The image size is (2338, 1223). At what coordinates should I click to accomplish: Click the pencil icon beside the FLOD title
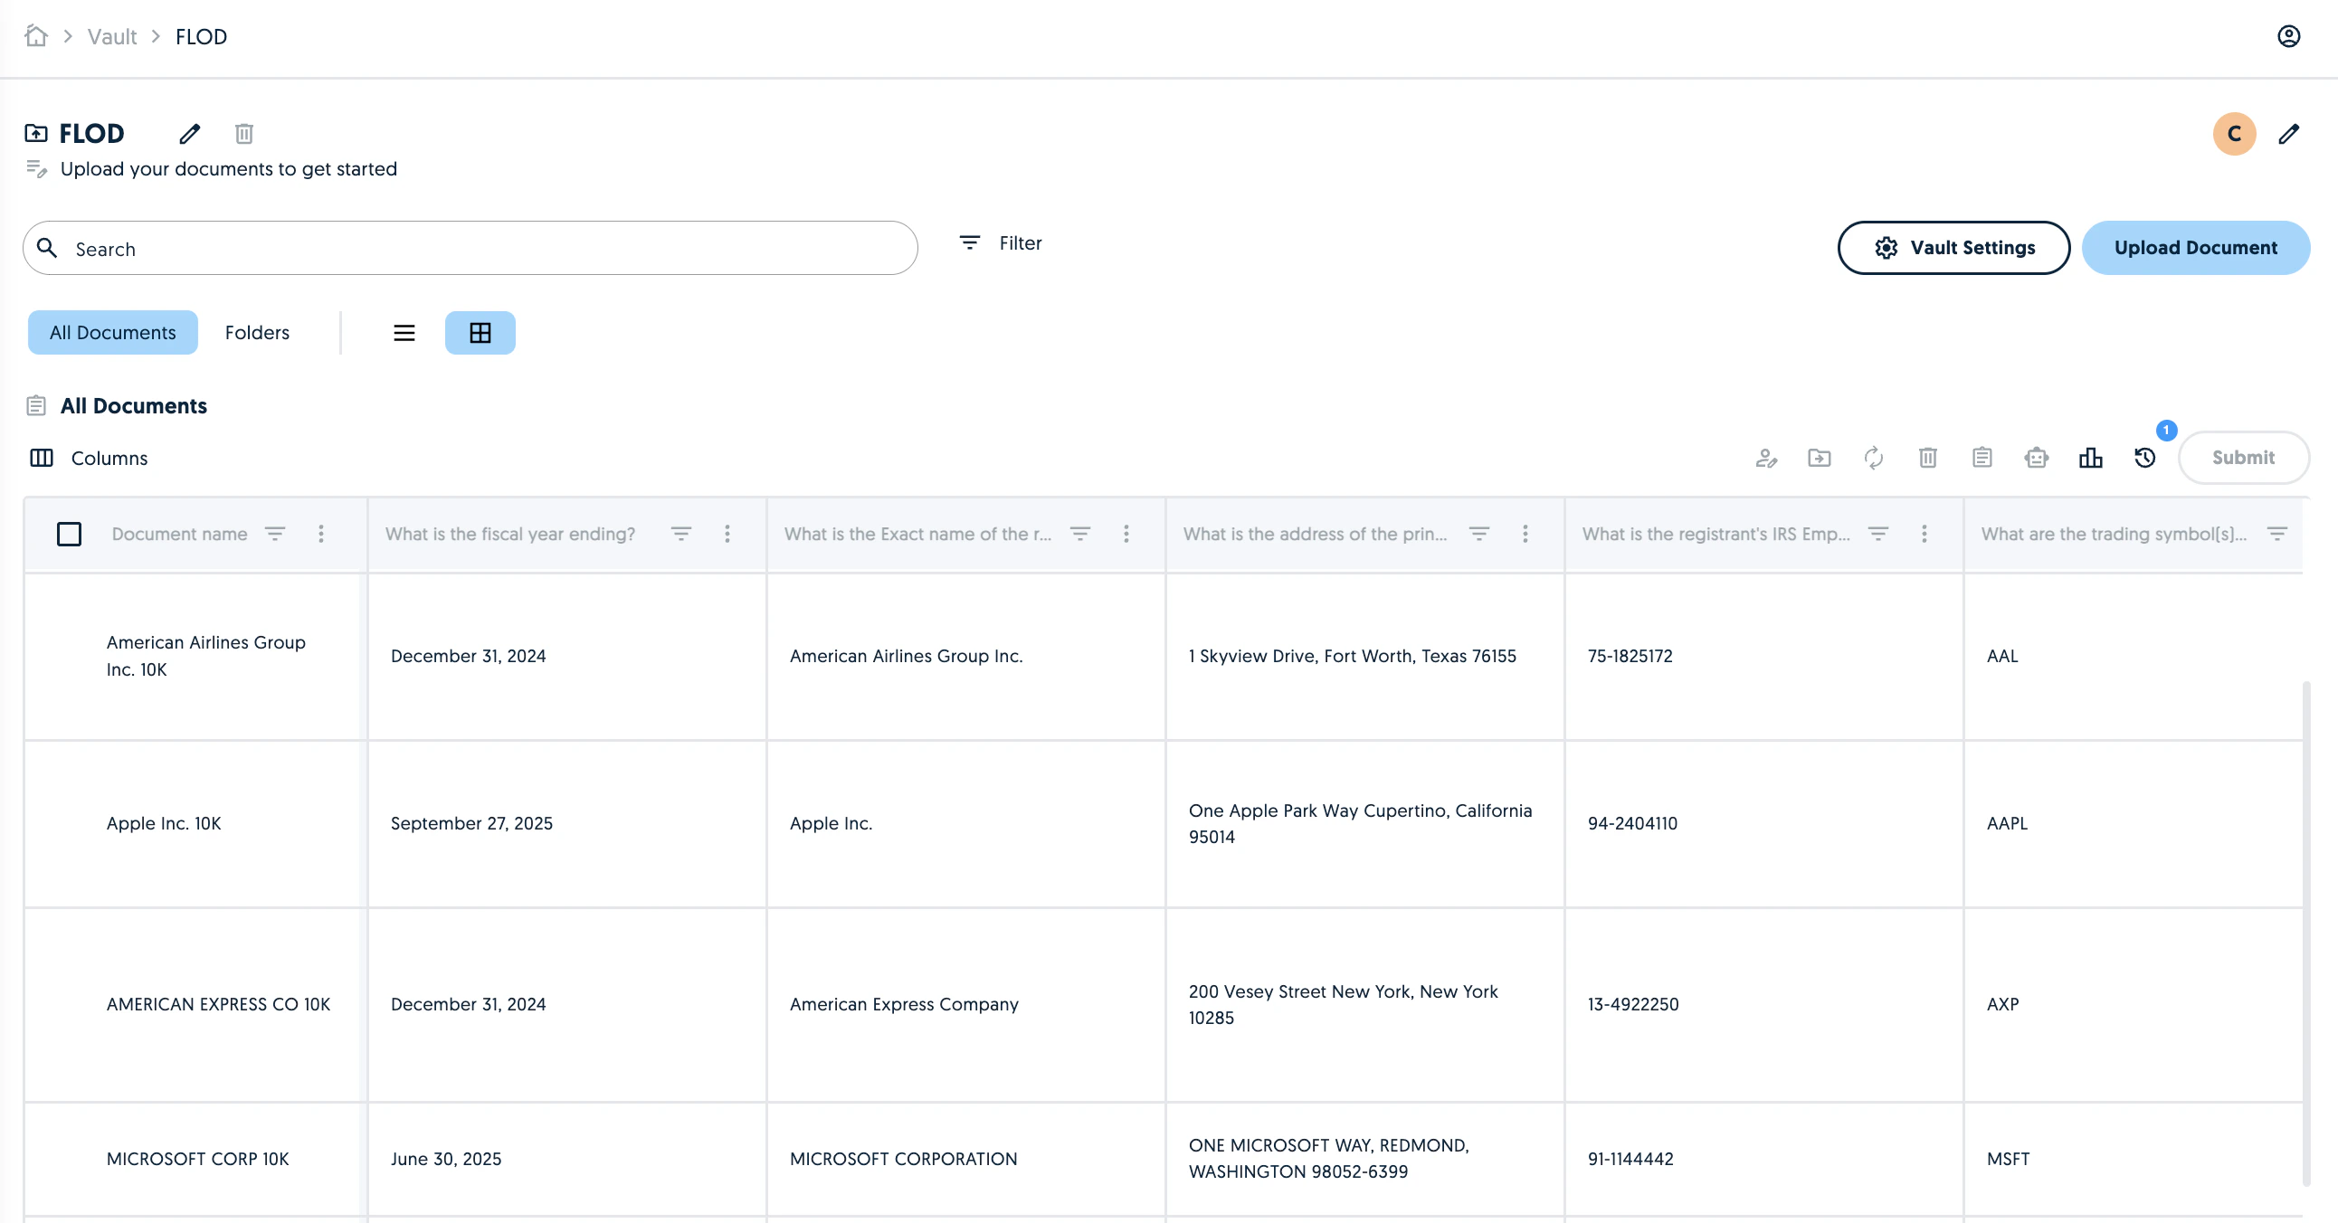[x=190, y=134]
